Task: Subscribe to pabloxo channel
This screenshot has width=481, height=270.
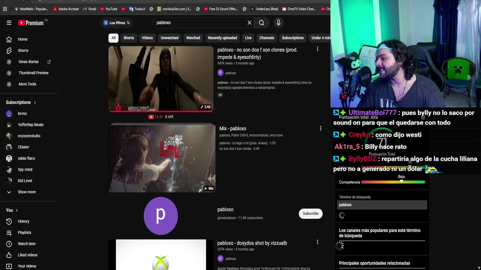Action: 311,214
